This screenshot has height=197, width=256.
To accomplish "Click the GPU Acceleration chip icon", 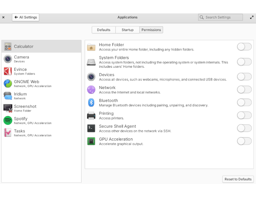I will [91, 141].
